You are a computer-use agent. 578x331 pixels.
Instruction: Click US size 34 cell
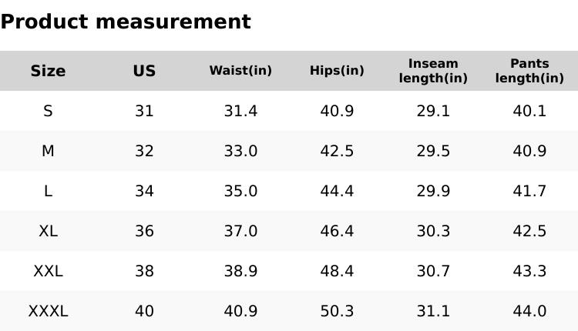(x=144, y=191)
